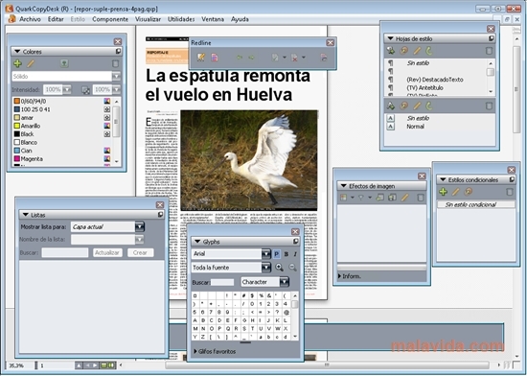
Task: Click pencil icon in character styles toolbar
Action: [417, 106]
